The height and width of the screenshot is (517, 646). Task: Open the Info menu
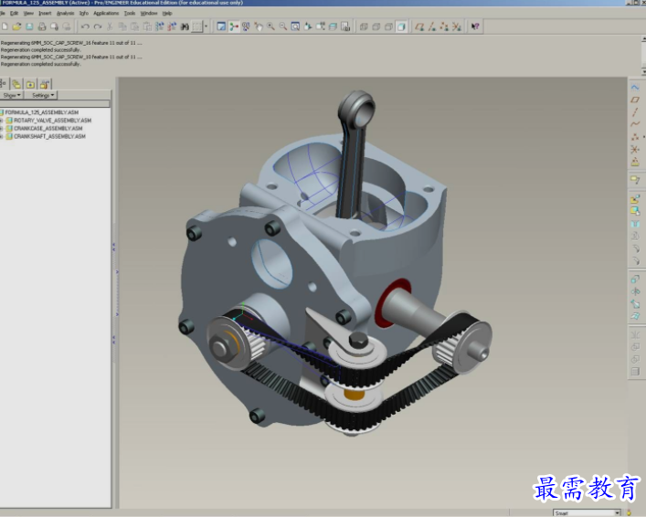(84, 13)
